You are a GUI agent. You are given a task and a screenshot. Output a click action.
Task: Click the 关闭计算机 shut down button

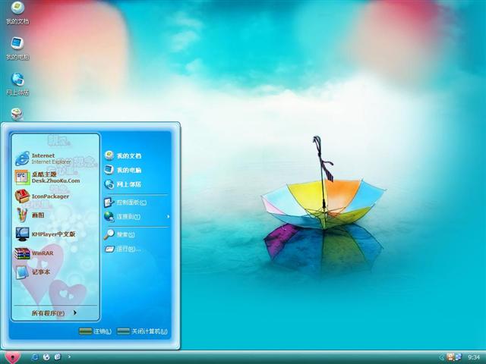pyautogui.click(x=142, y=331)
